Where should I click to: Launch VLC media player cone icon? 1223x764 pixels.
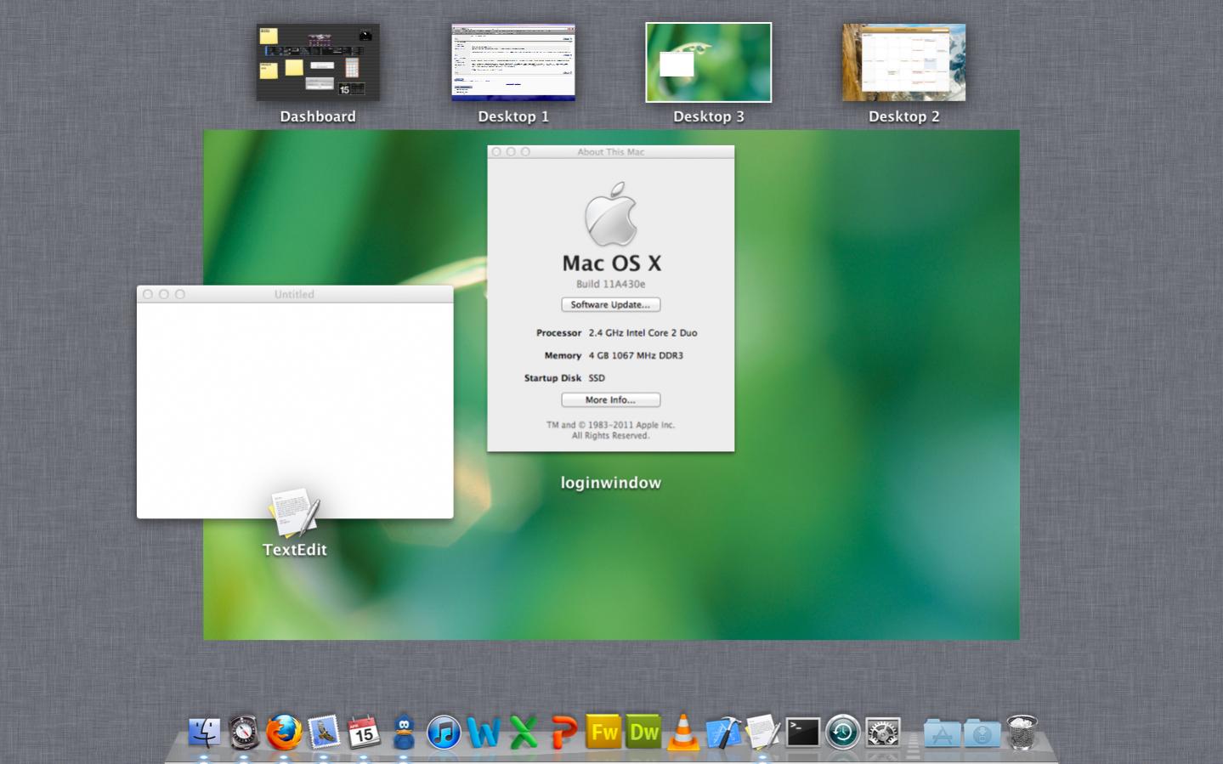click(683, 733)
